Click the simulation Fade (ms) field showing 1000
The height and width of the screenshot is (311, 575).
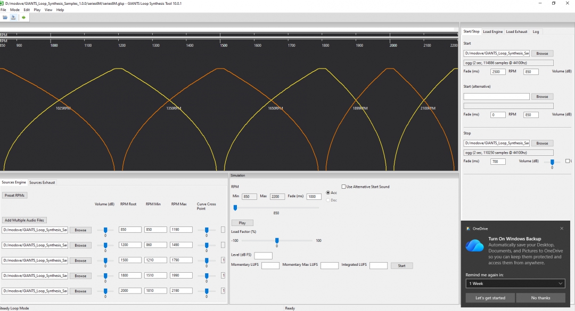click(314, 197)
